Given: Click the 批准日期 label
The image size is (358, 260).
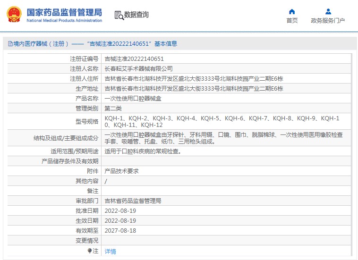Looking at the screenshot, I should (87, 211).
